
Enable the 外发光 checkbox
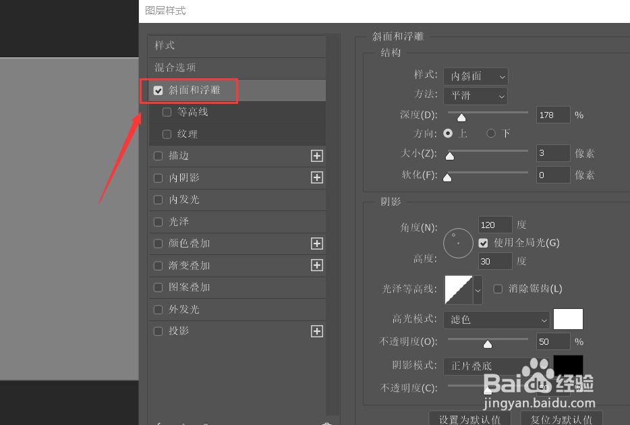158,310
